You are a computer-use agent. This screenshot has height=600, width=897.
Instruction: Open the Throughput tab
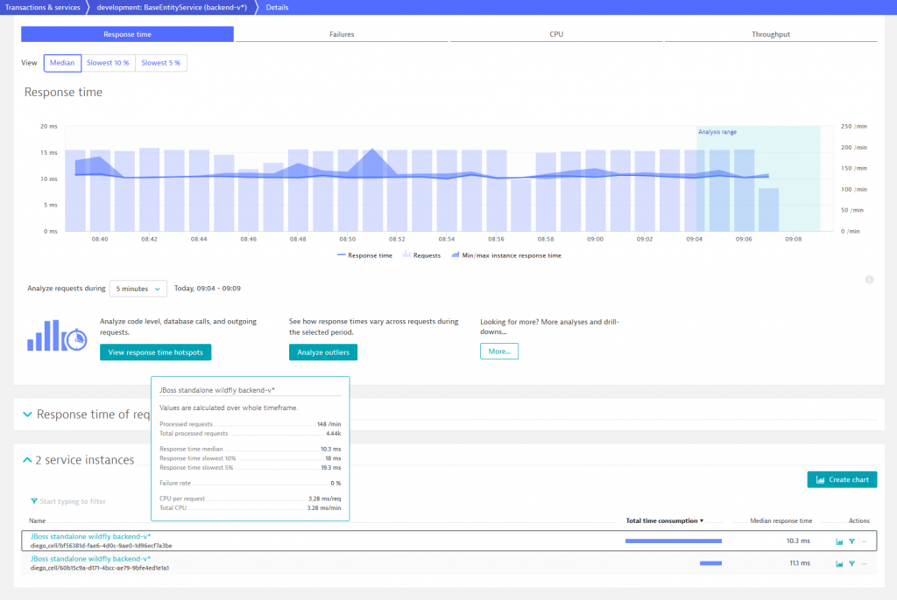pos(770,35)
